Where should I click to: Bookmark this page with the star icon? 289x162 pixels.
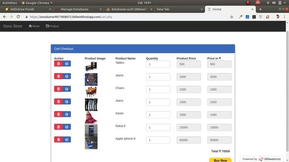232,17
